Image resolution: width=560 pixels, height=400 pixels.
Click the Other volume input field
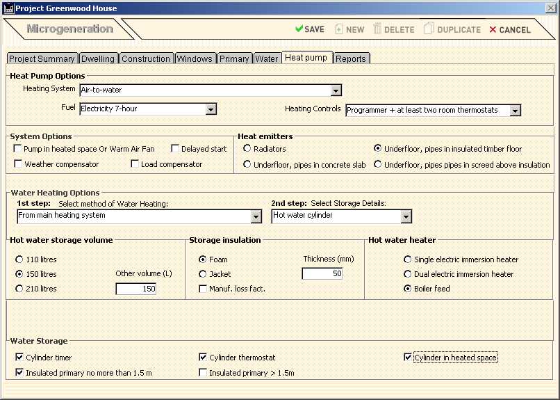pos(135,289)
